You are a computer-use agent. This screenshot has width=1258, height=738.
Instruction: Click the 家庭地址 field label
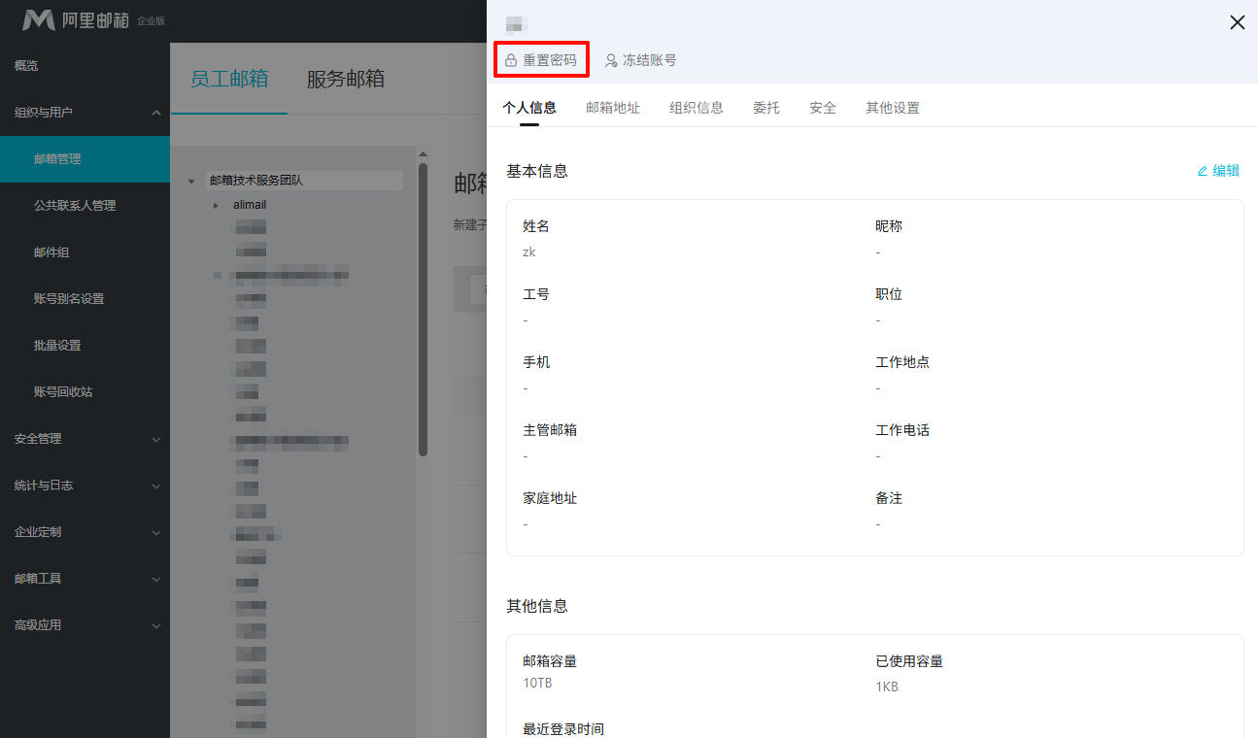coord(550,498)
